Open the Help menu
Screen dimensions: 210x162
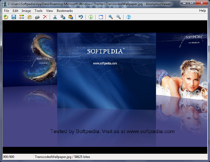point(202,11)
